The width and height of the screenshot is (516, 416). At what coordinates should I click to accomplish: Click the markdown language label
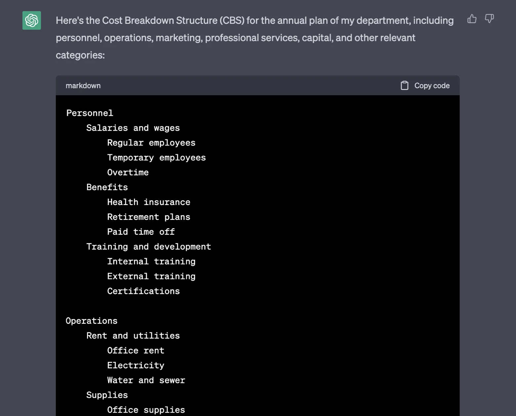coord(83,85)
